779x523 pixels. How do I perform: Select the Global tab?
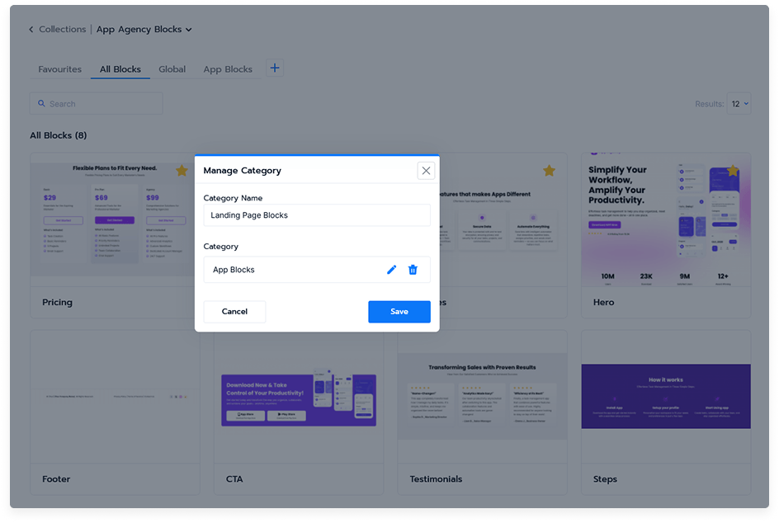[x=172, y=69]
